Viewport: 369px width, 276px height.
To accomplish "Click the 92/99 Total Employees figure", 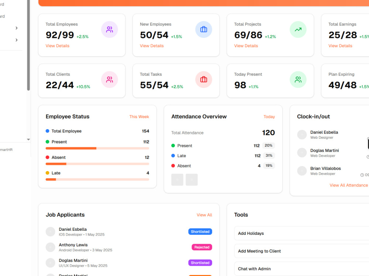I will tap(60, 35).
